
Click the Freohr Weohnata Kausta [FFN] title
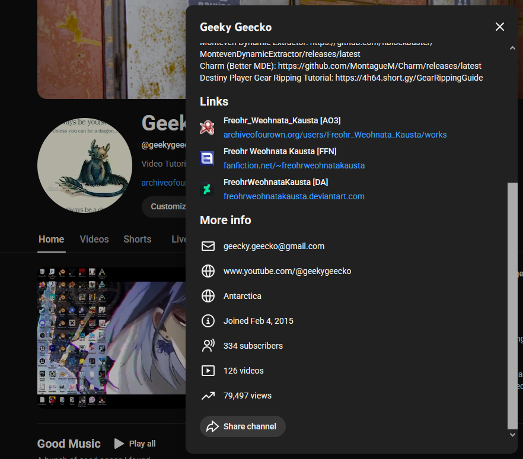pyautogui.click(x=280, y=151)
